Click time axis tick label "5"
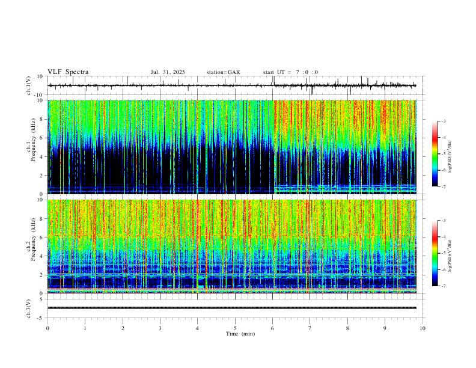Screen dimensions: 476x368 [x=235, y=328]
